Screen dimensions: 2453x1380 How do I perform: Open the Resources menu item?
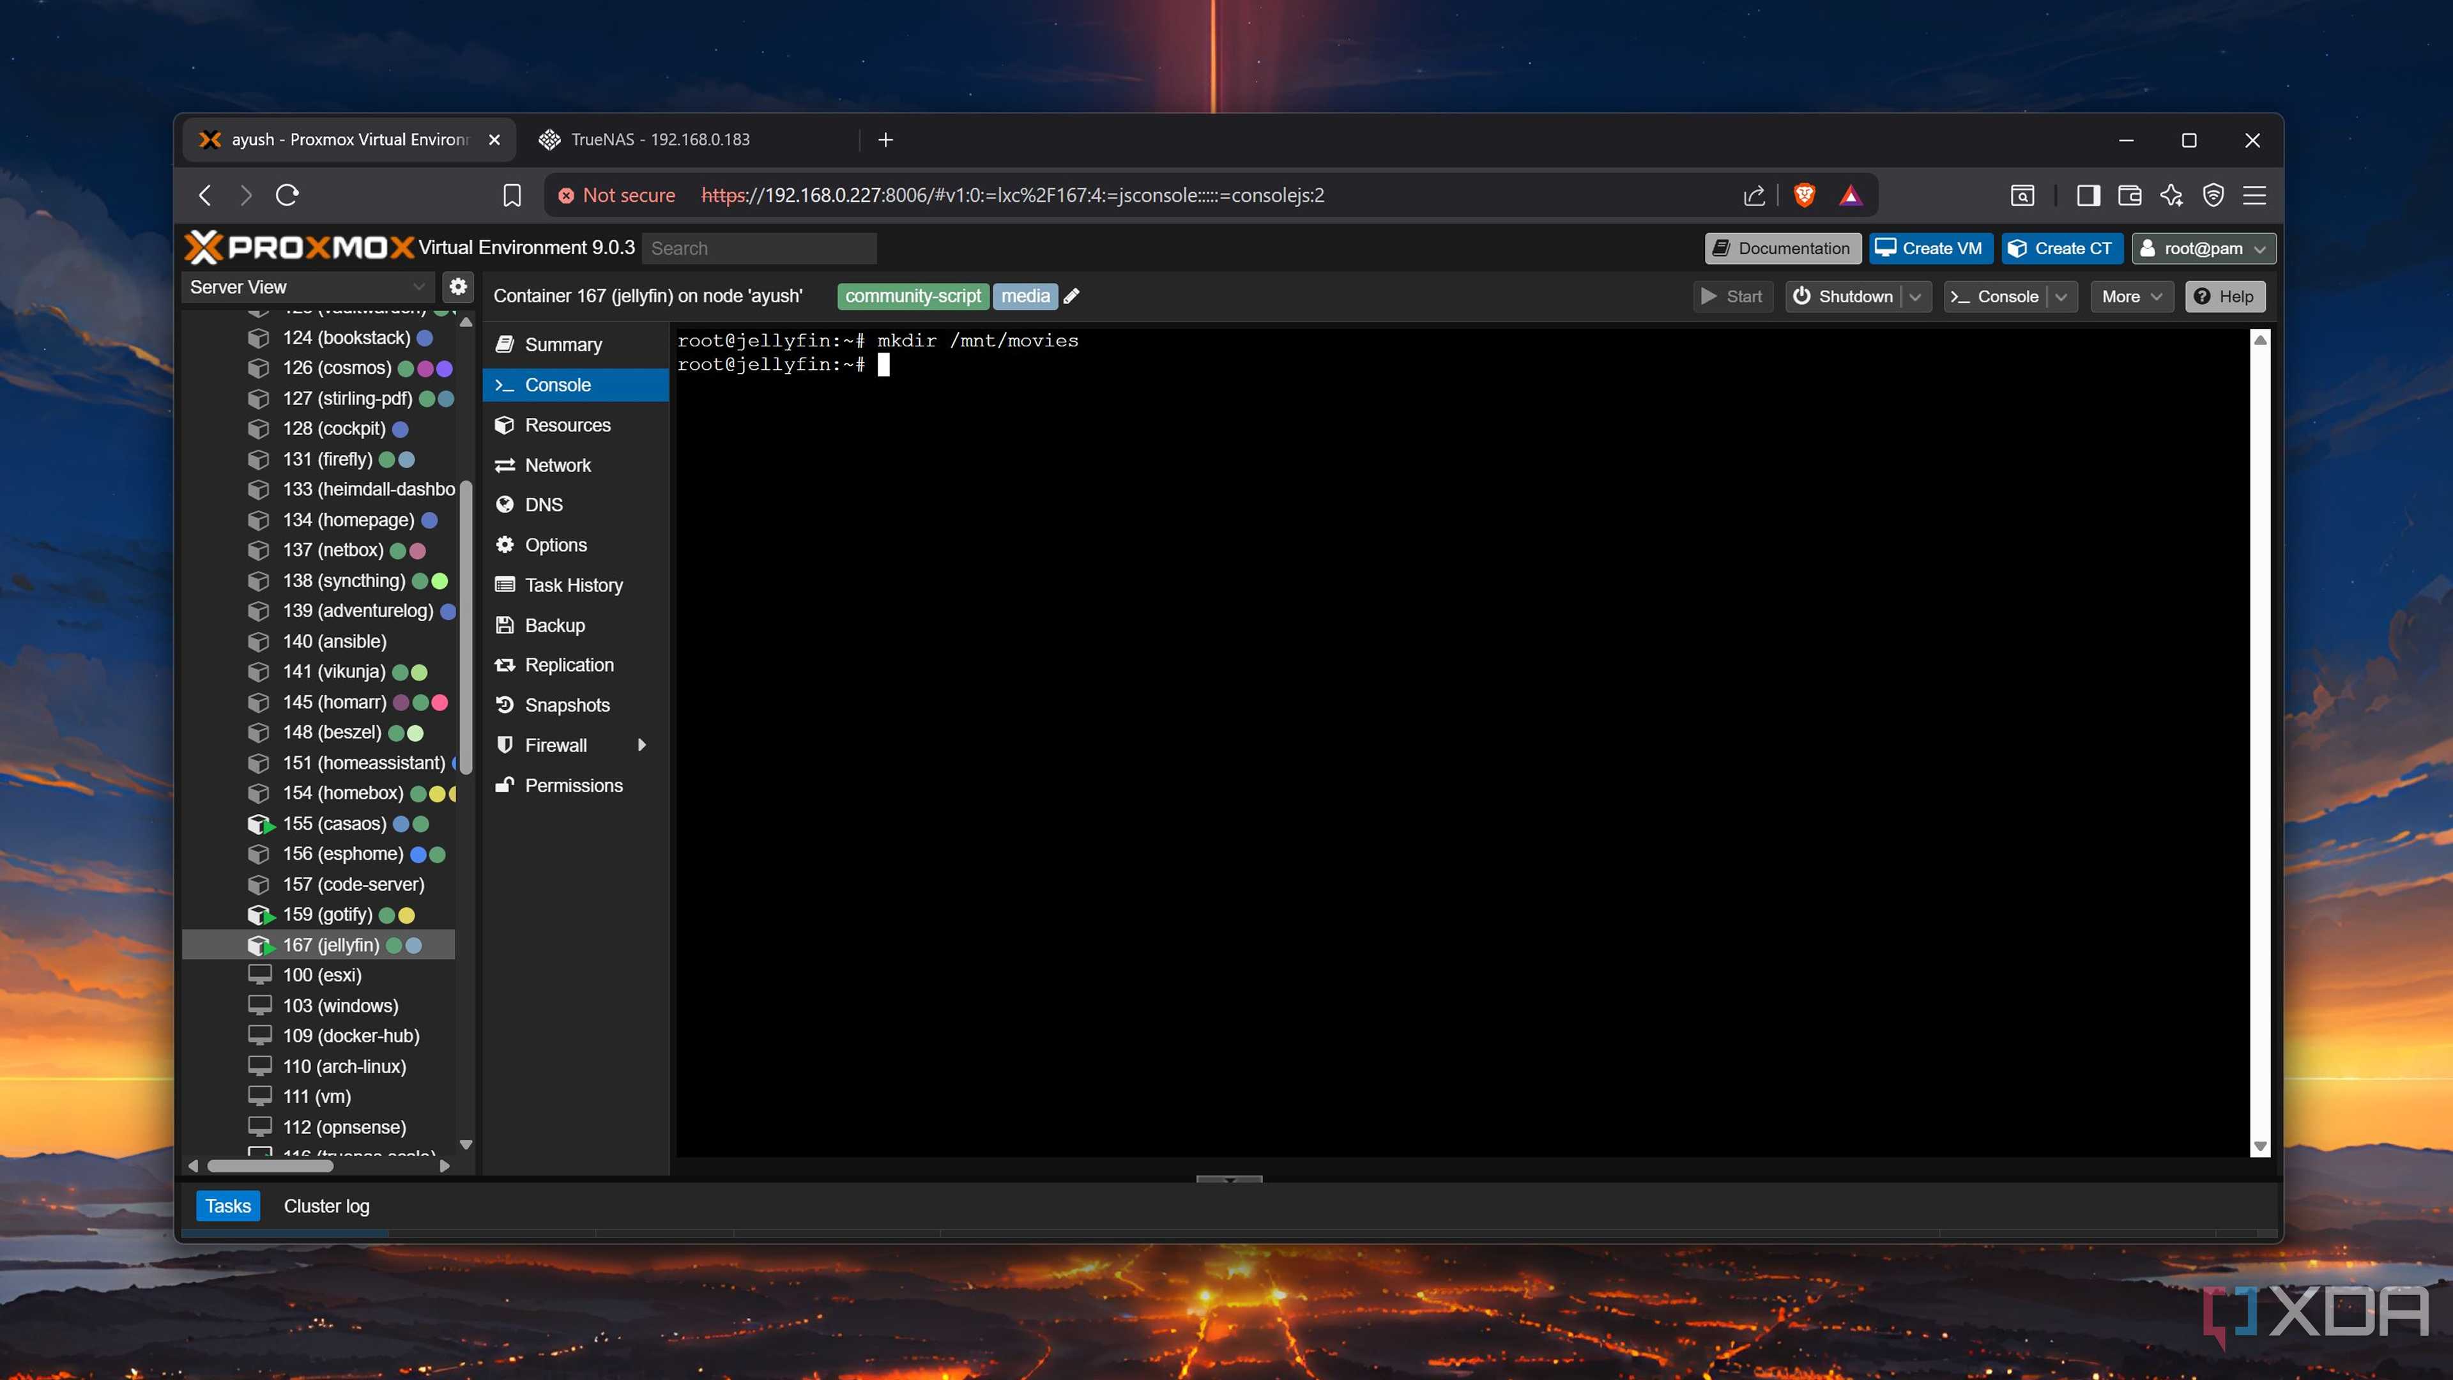[575, 425]
